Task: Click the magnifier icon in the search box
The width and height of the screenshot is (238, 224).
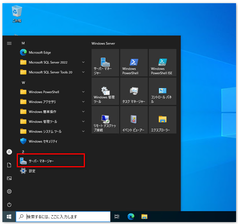Action: point(21,217)
